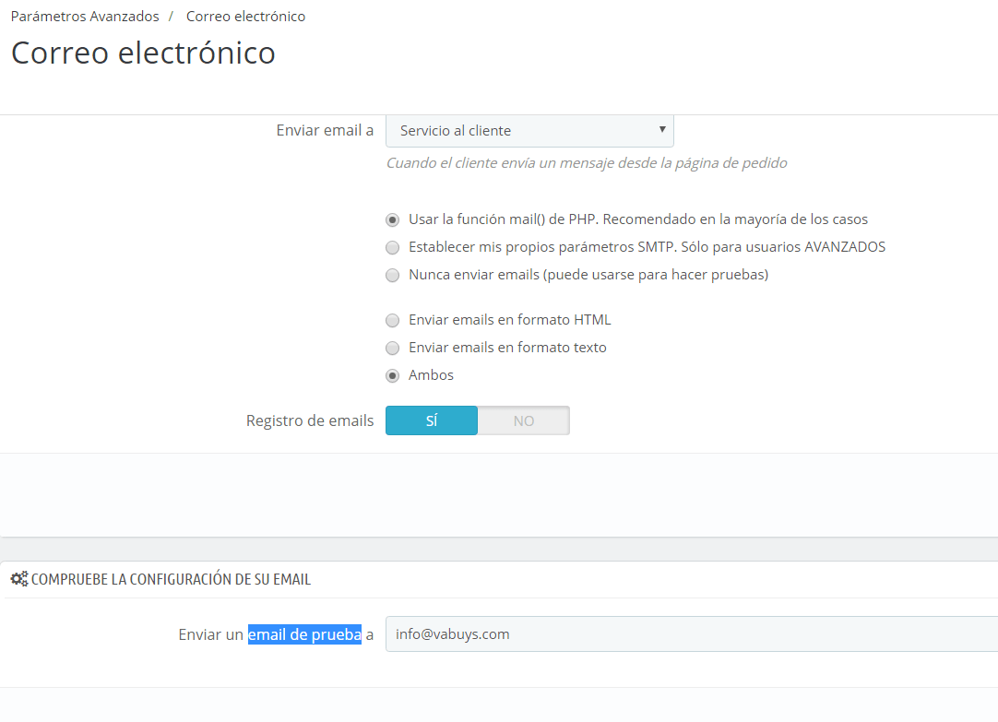Click the Enviar email a label
This screenshot has height=722, width=998.
325,130
